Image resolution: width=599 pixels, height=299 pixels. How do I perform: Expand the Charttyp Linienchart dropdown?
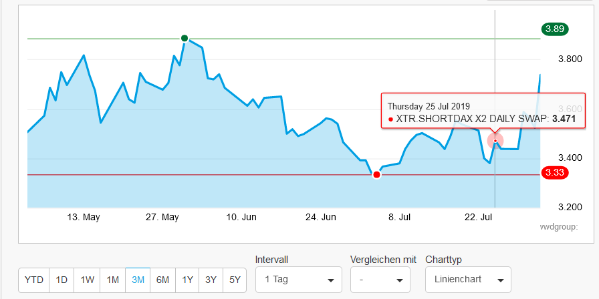[x=468, y=280]
